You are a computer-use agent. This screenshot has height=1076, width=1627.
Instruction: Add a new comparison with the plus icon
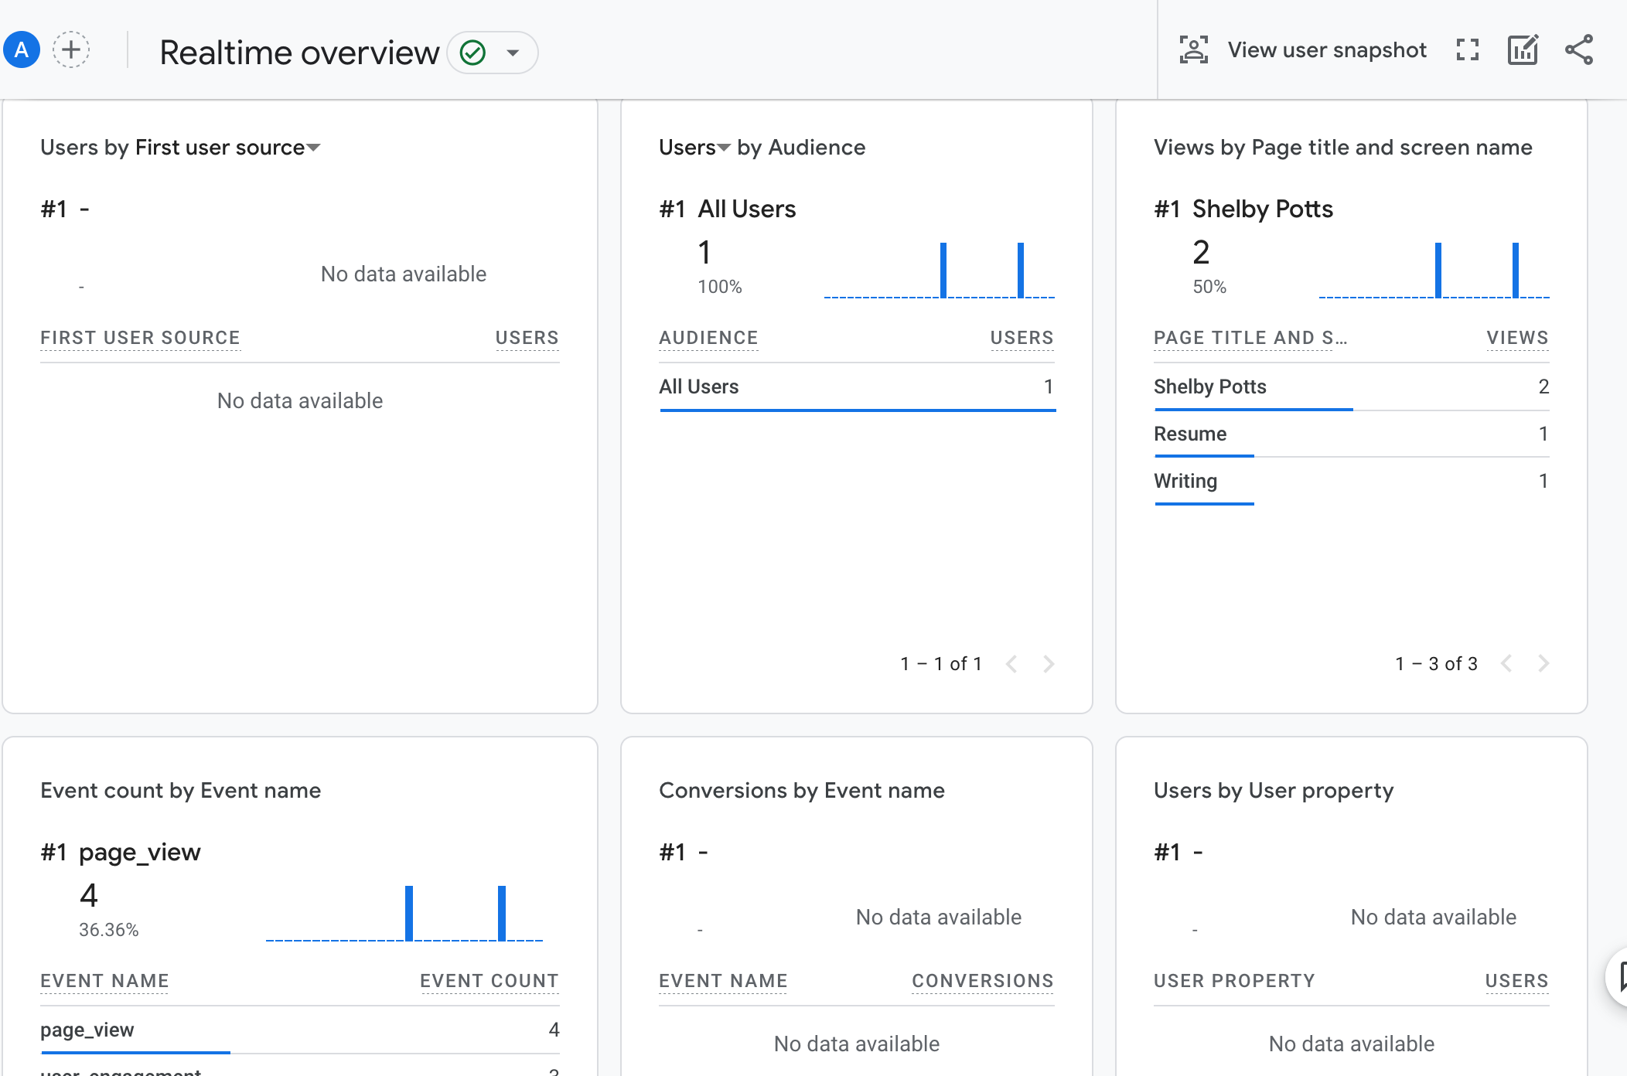click(71, 50)
